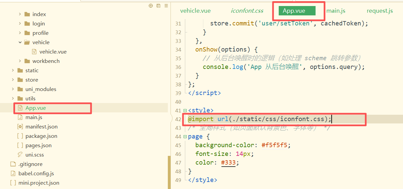The width and height of the screenshot is (403, 189).
Task: Click the .gitignore file icon
Action: pyautogui.click(x=13, y=164)
